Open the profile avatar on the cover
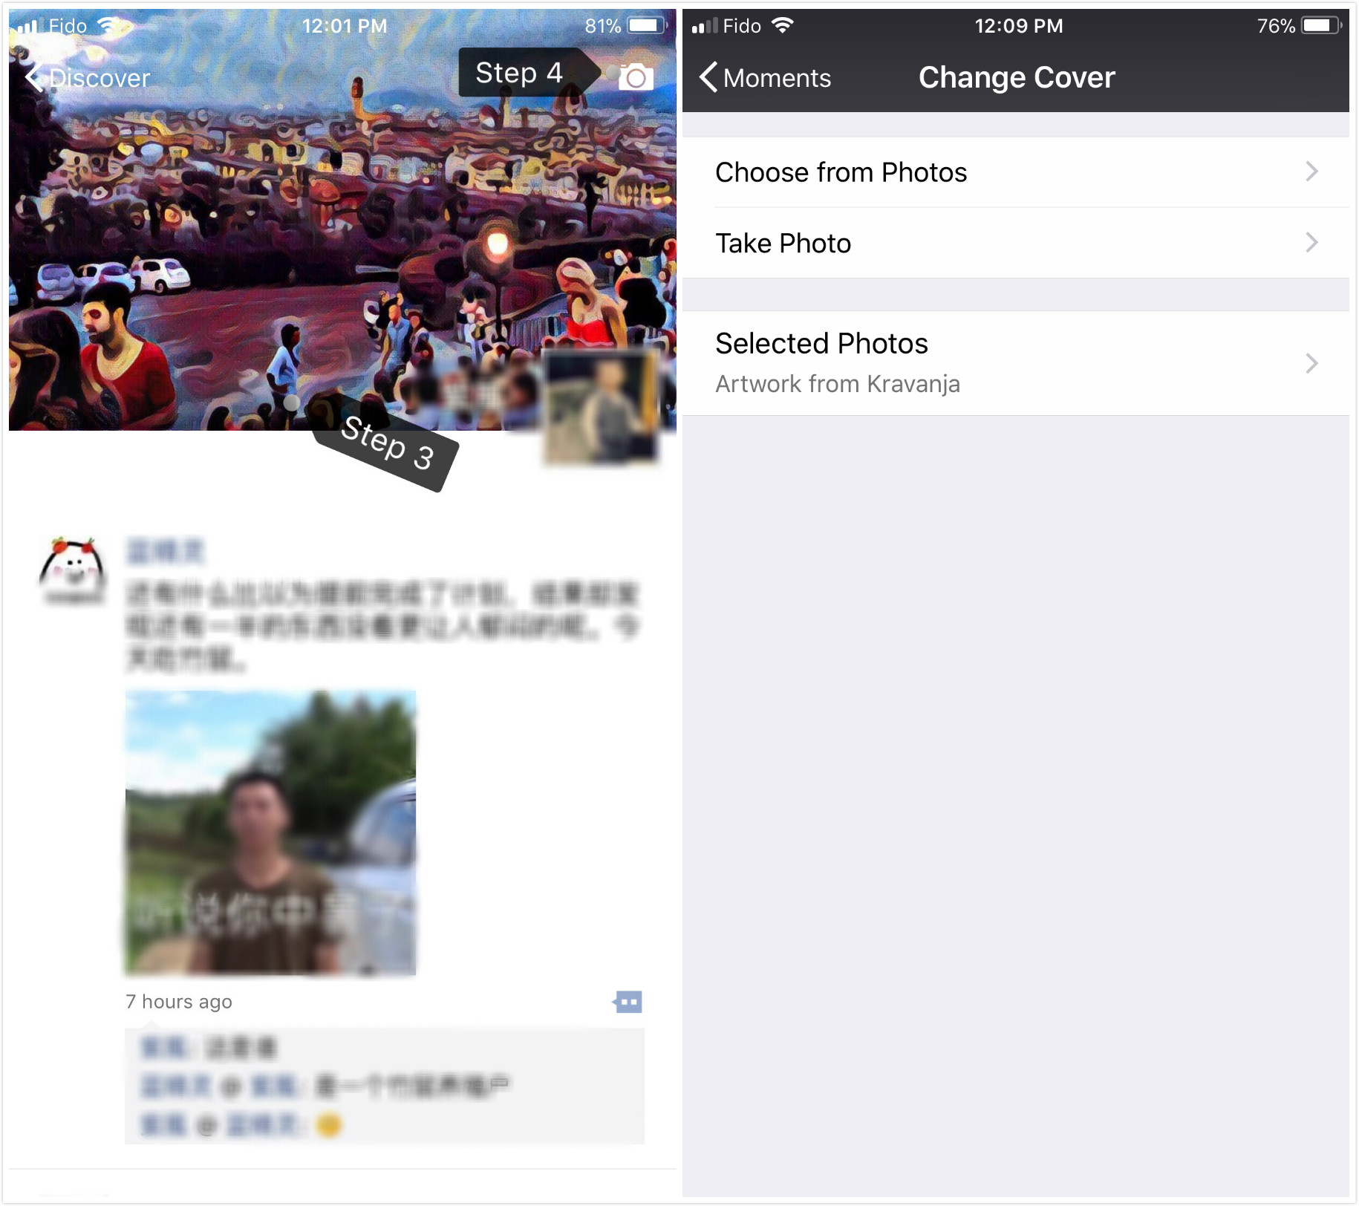 [x=602, y=407]
